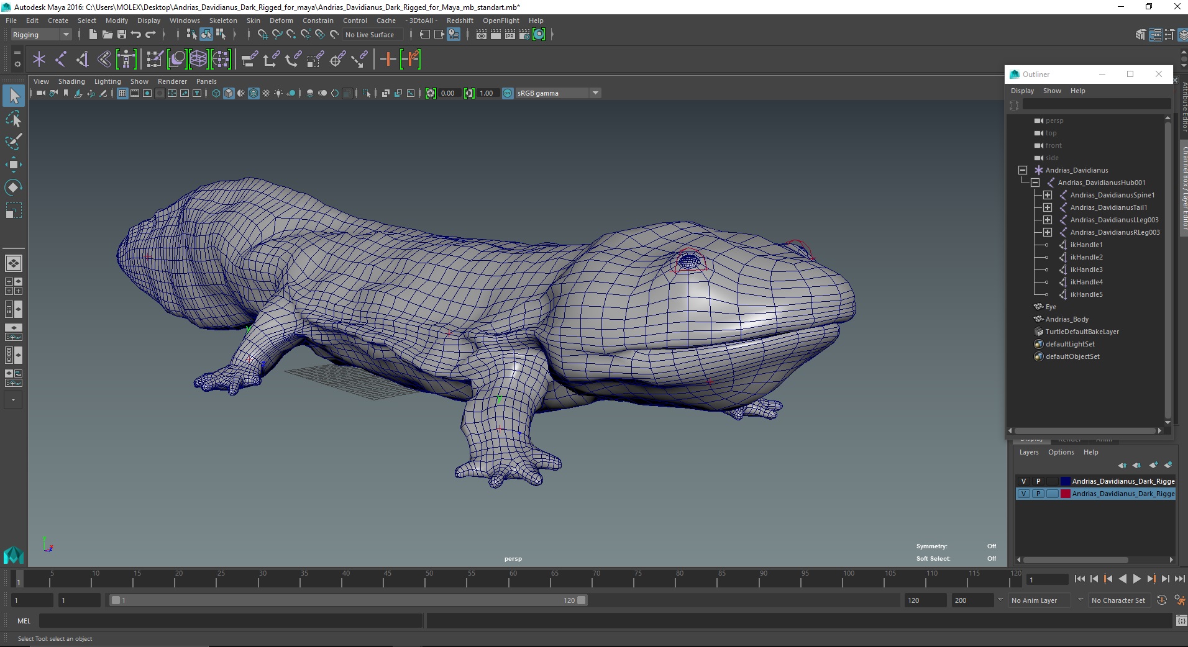The height and width of the screenshot is (647, 1188).
Task: Open the Outliner Display menu
Action: (1022, 91)
